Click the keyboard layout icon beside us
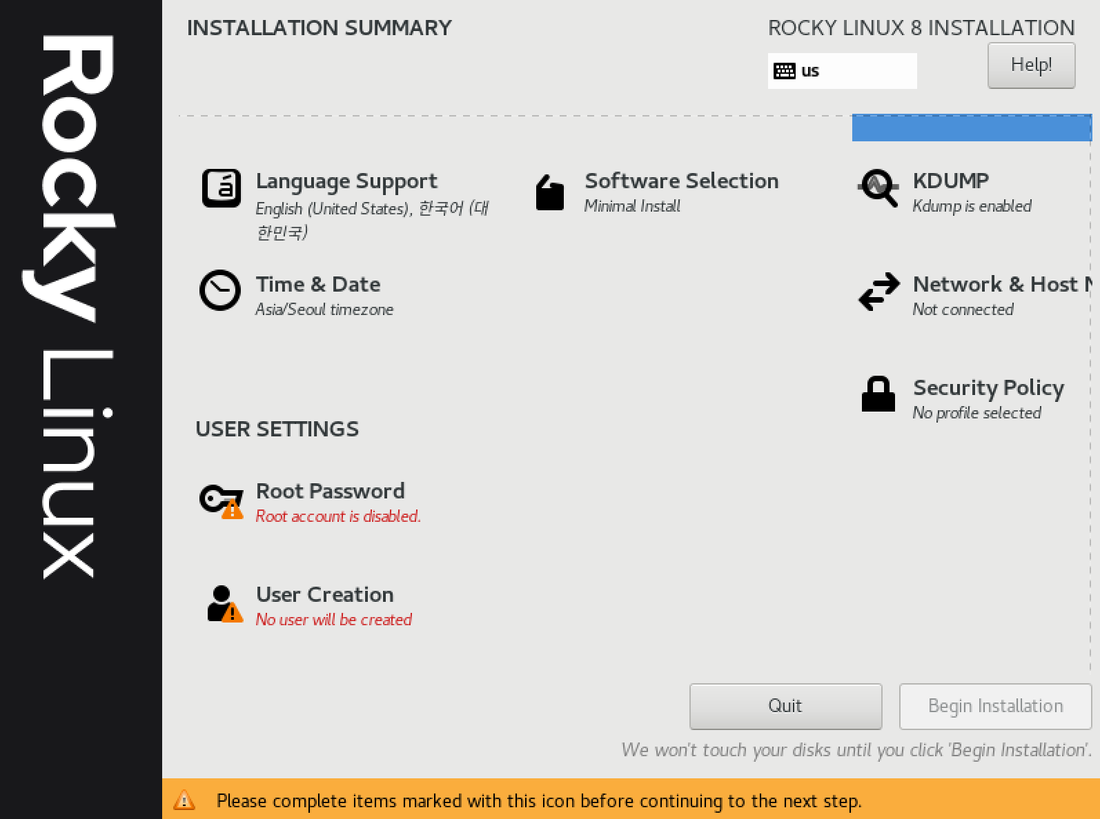Viewport: 1100px width, 819px height. [x=785, y=71]
